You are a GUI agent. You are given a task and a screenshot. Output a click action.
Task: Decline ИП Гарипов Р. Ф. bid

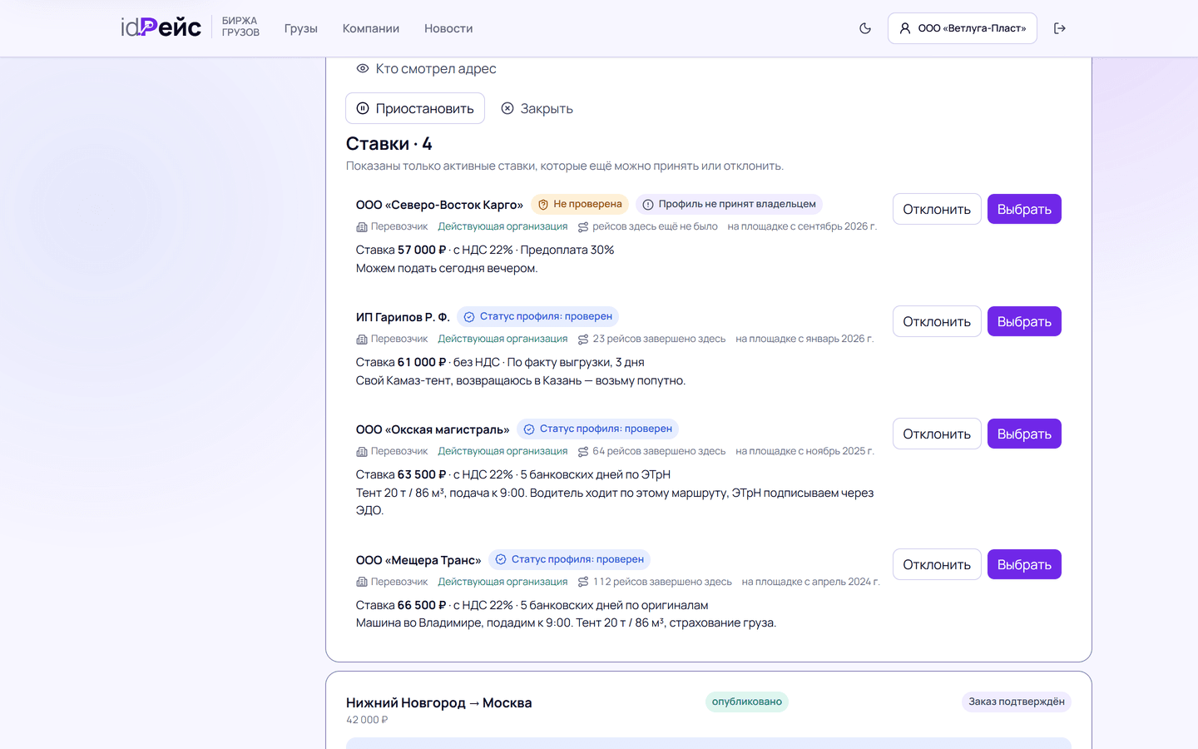tap(937, 321)
